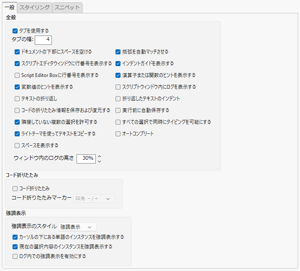Enable 折り返したテキストのインデント
This screenshot has width=300, height=271.
click(x=118, y=99)
